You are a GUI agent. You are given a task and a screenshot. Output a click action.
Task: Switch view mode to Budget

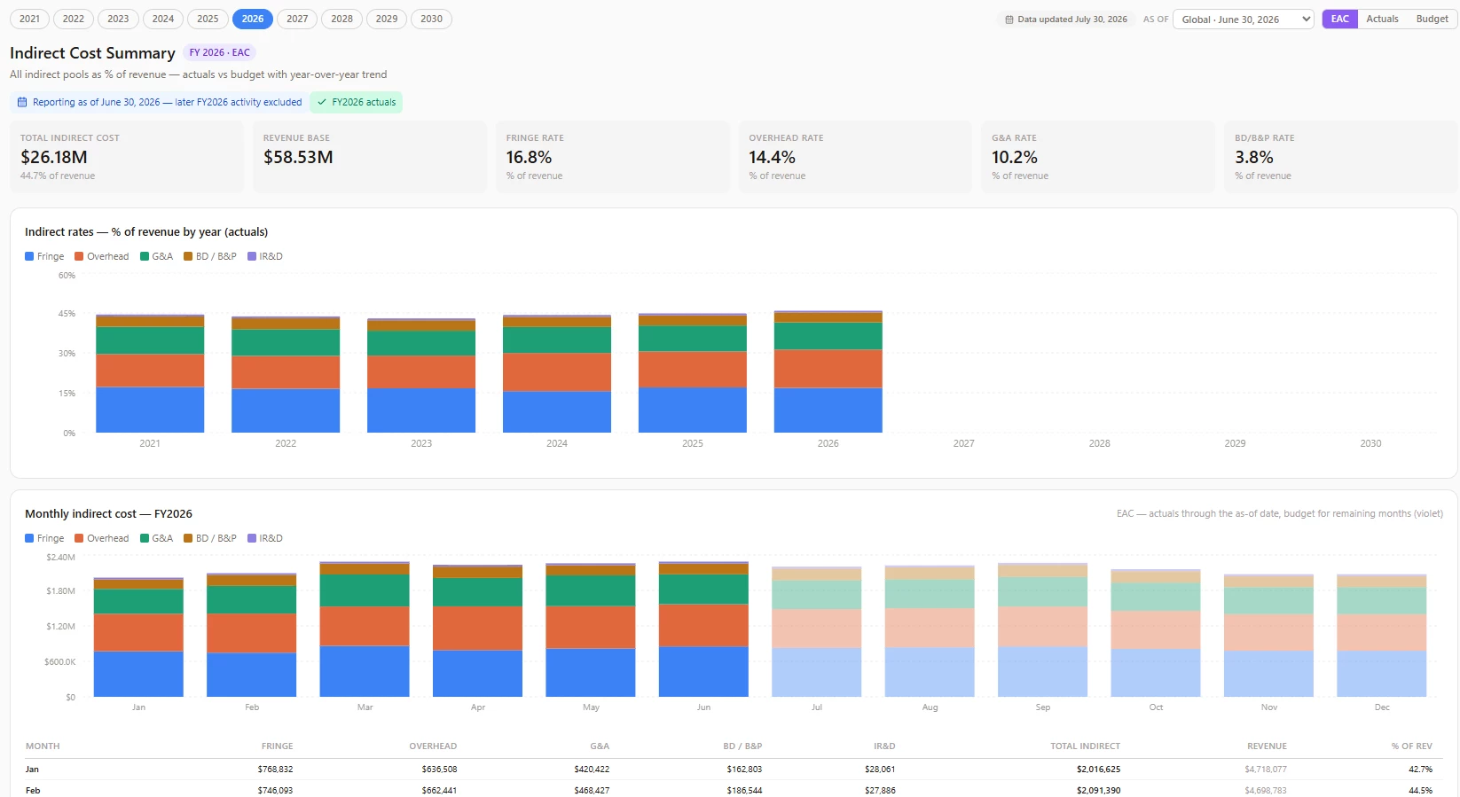point(1432,19)
